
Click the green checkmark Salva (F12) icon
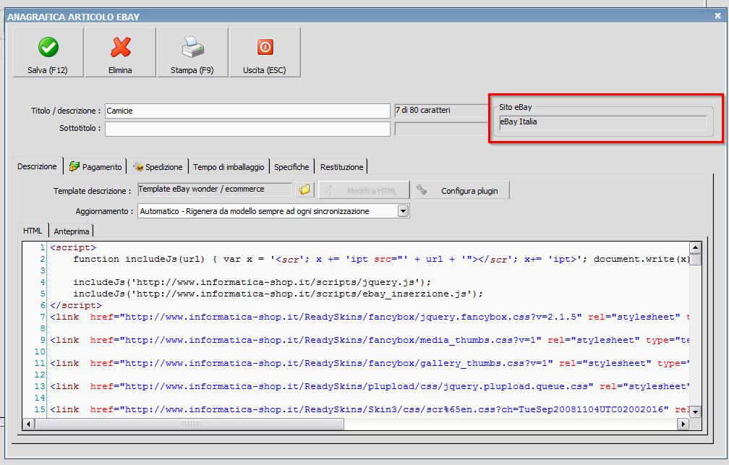tap(48, 48)
